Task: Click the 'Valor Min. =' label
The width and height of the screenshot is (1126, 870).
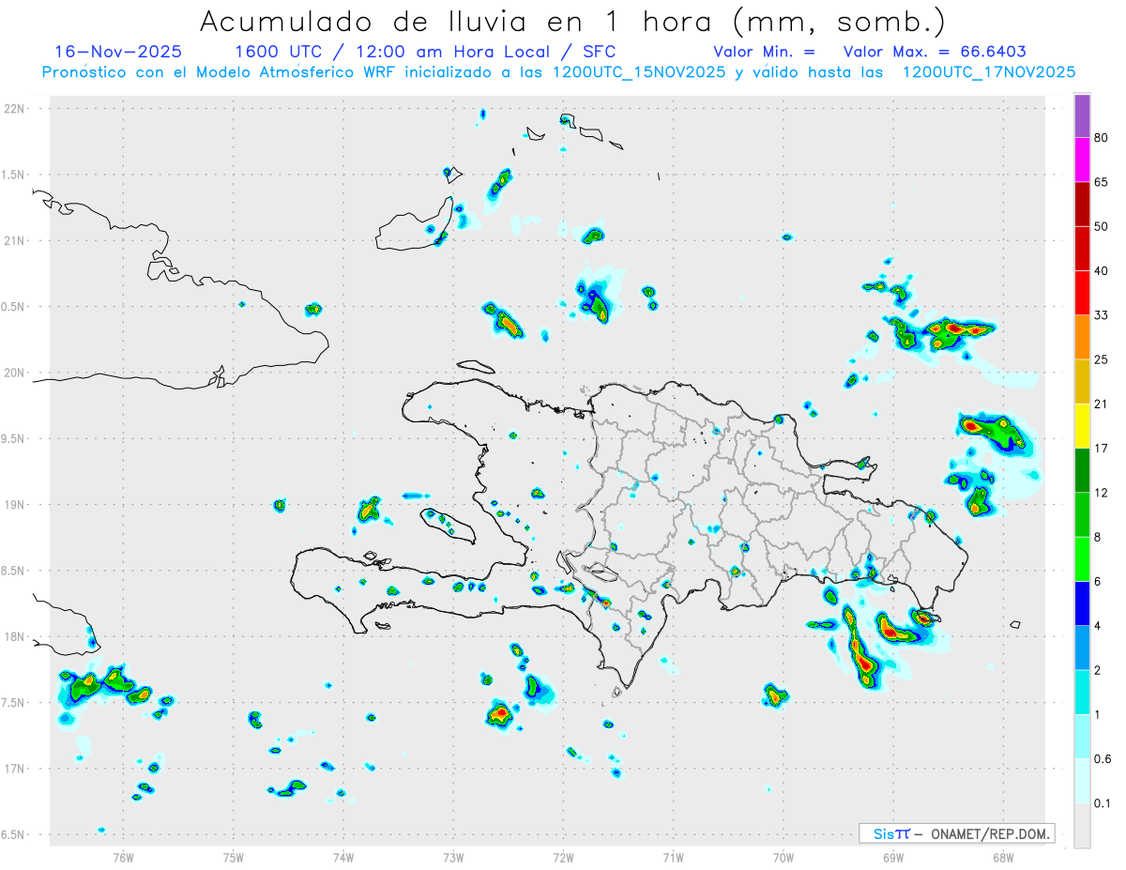Action: click(764, 52)
